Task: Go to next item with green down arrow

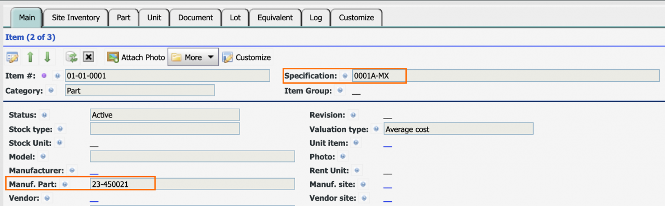Action: 47,57
